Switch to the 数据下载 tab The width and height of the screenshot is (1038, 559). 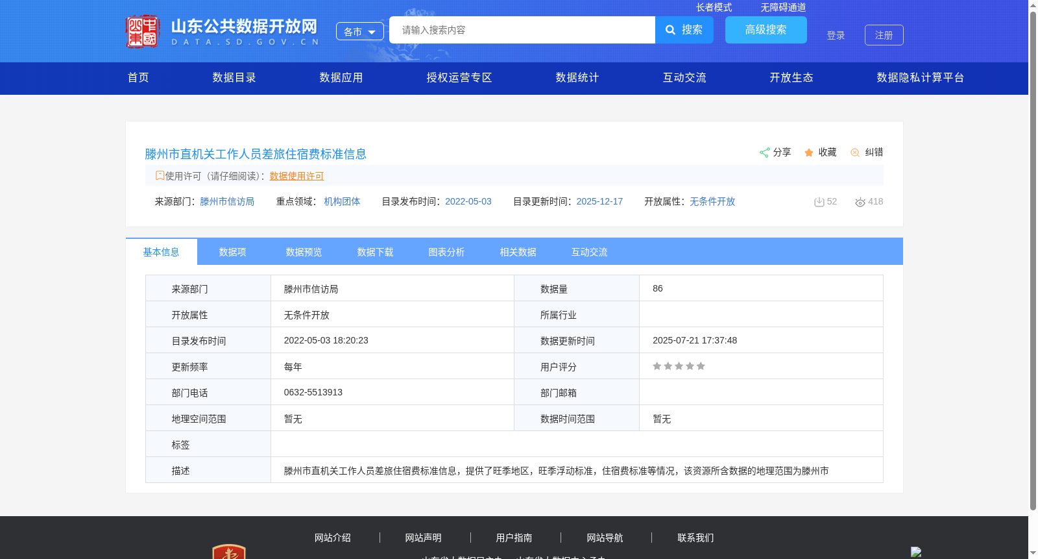coord(376,252)
